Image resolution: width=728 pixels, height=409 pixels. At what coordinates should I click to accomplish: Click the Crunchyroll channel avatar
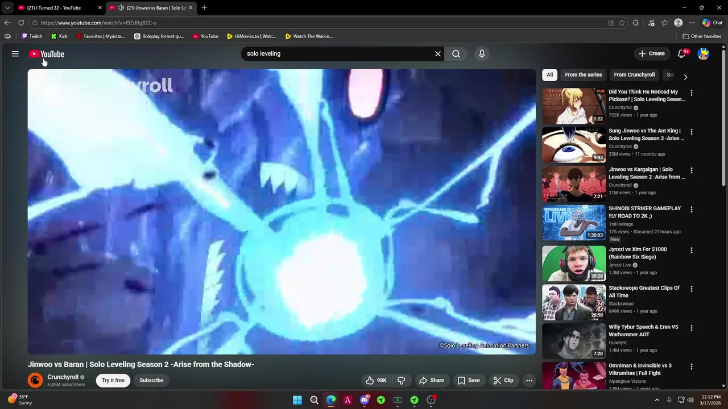coord(35,380)
